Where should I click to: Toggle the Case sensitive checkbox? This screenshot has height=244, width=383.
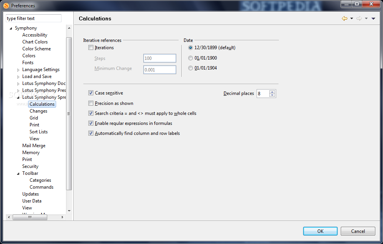(91, 93)
